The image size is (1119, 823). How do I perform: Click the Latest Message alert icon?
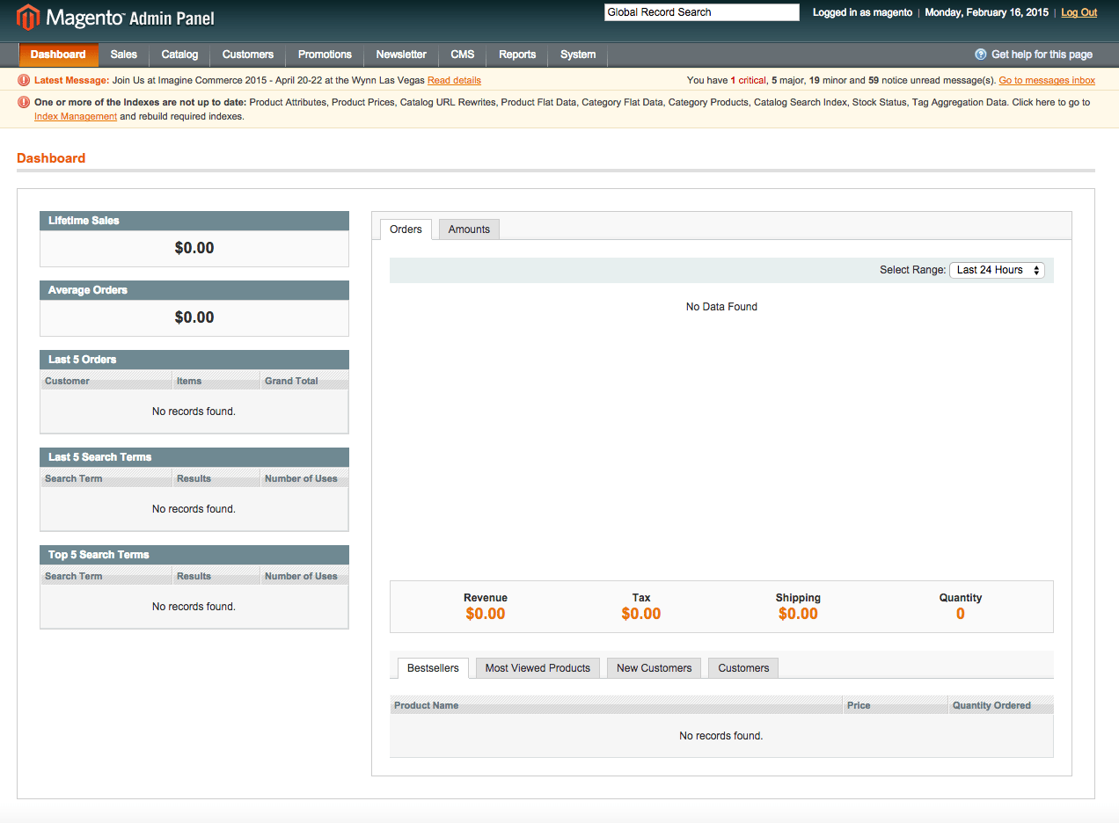[x=24, y=80]
